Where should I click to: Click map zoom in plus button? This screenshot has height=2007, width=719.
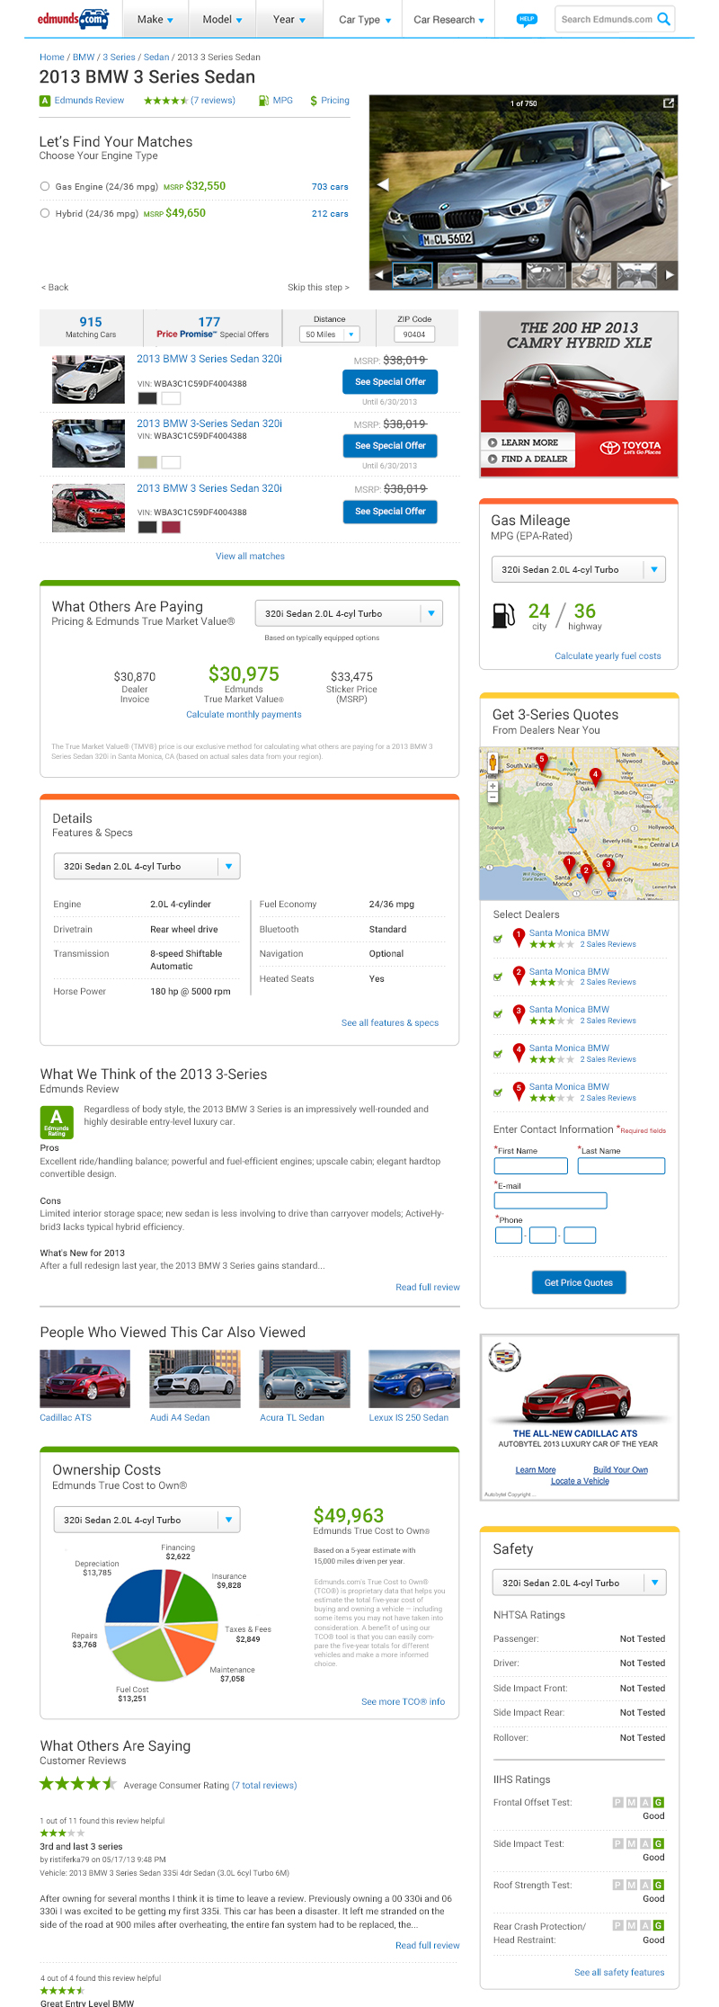point(493,786)
